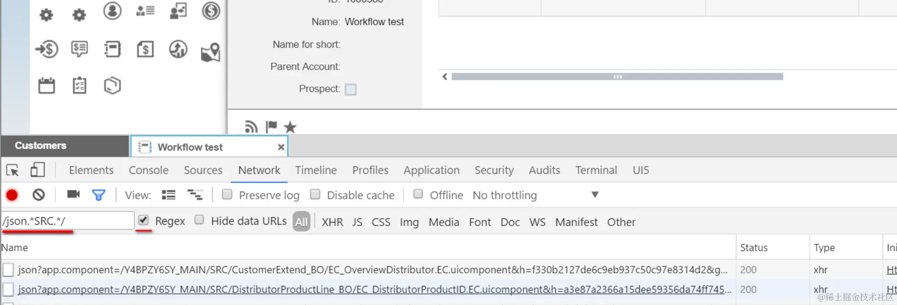Check the box for the DistributorProductLine_BO request row

coord(8,290)
